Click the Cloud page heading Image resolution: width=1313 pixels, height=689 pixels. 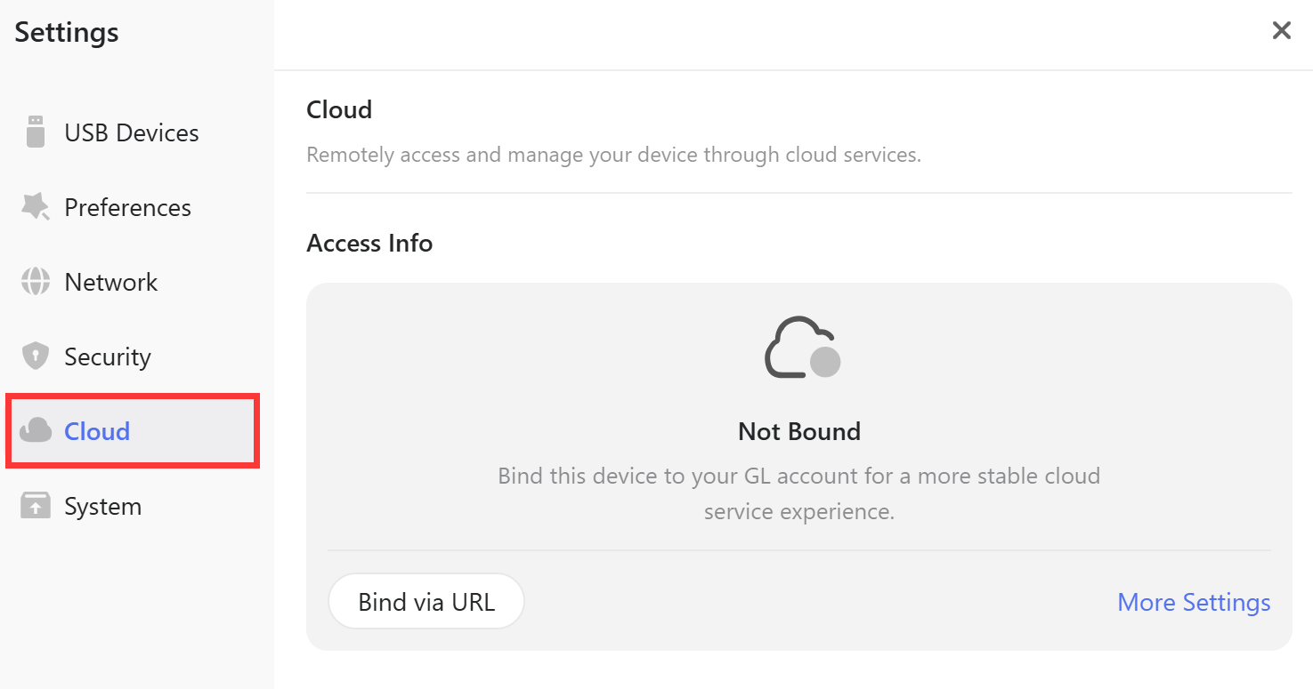pos(339,109)
